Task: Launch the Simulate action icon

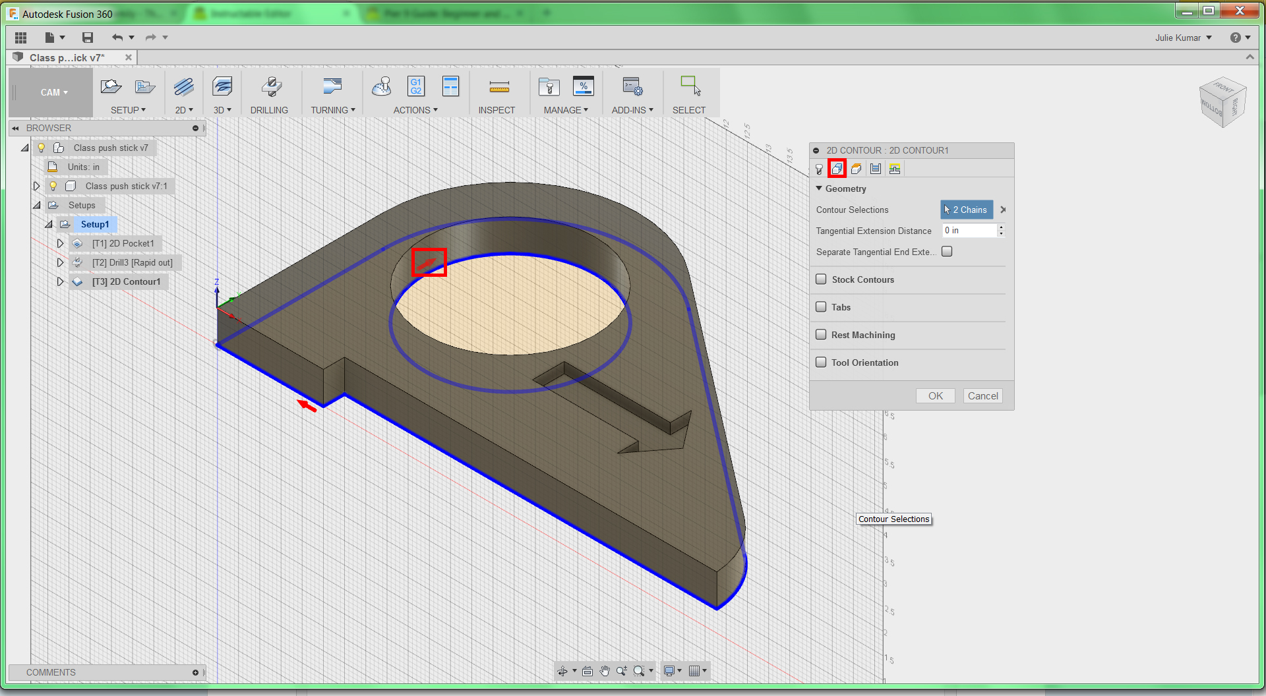Action: point(382,86)
